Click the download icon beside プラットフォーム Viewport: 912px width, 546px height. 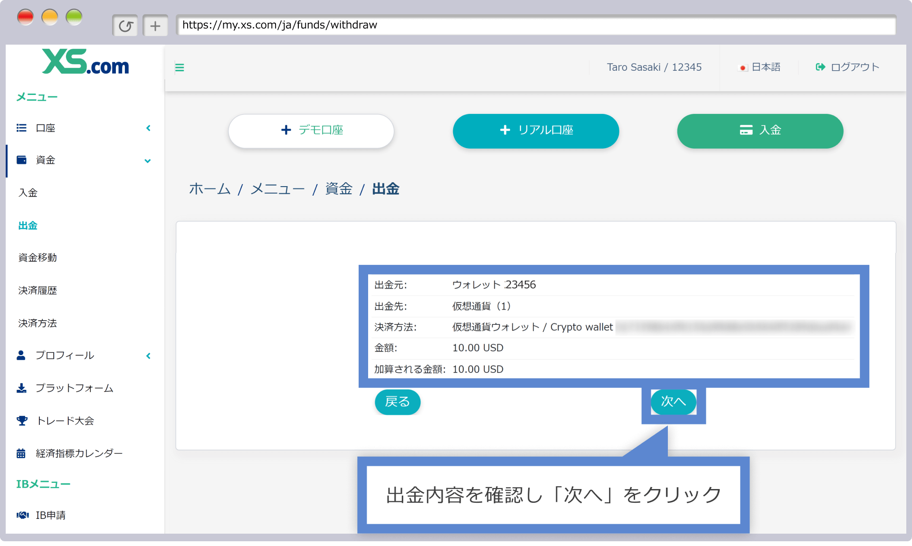(x=21, y=388)
